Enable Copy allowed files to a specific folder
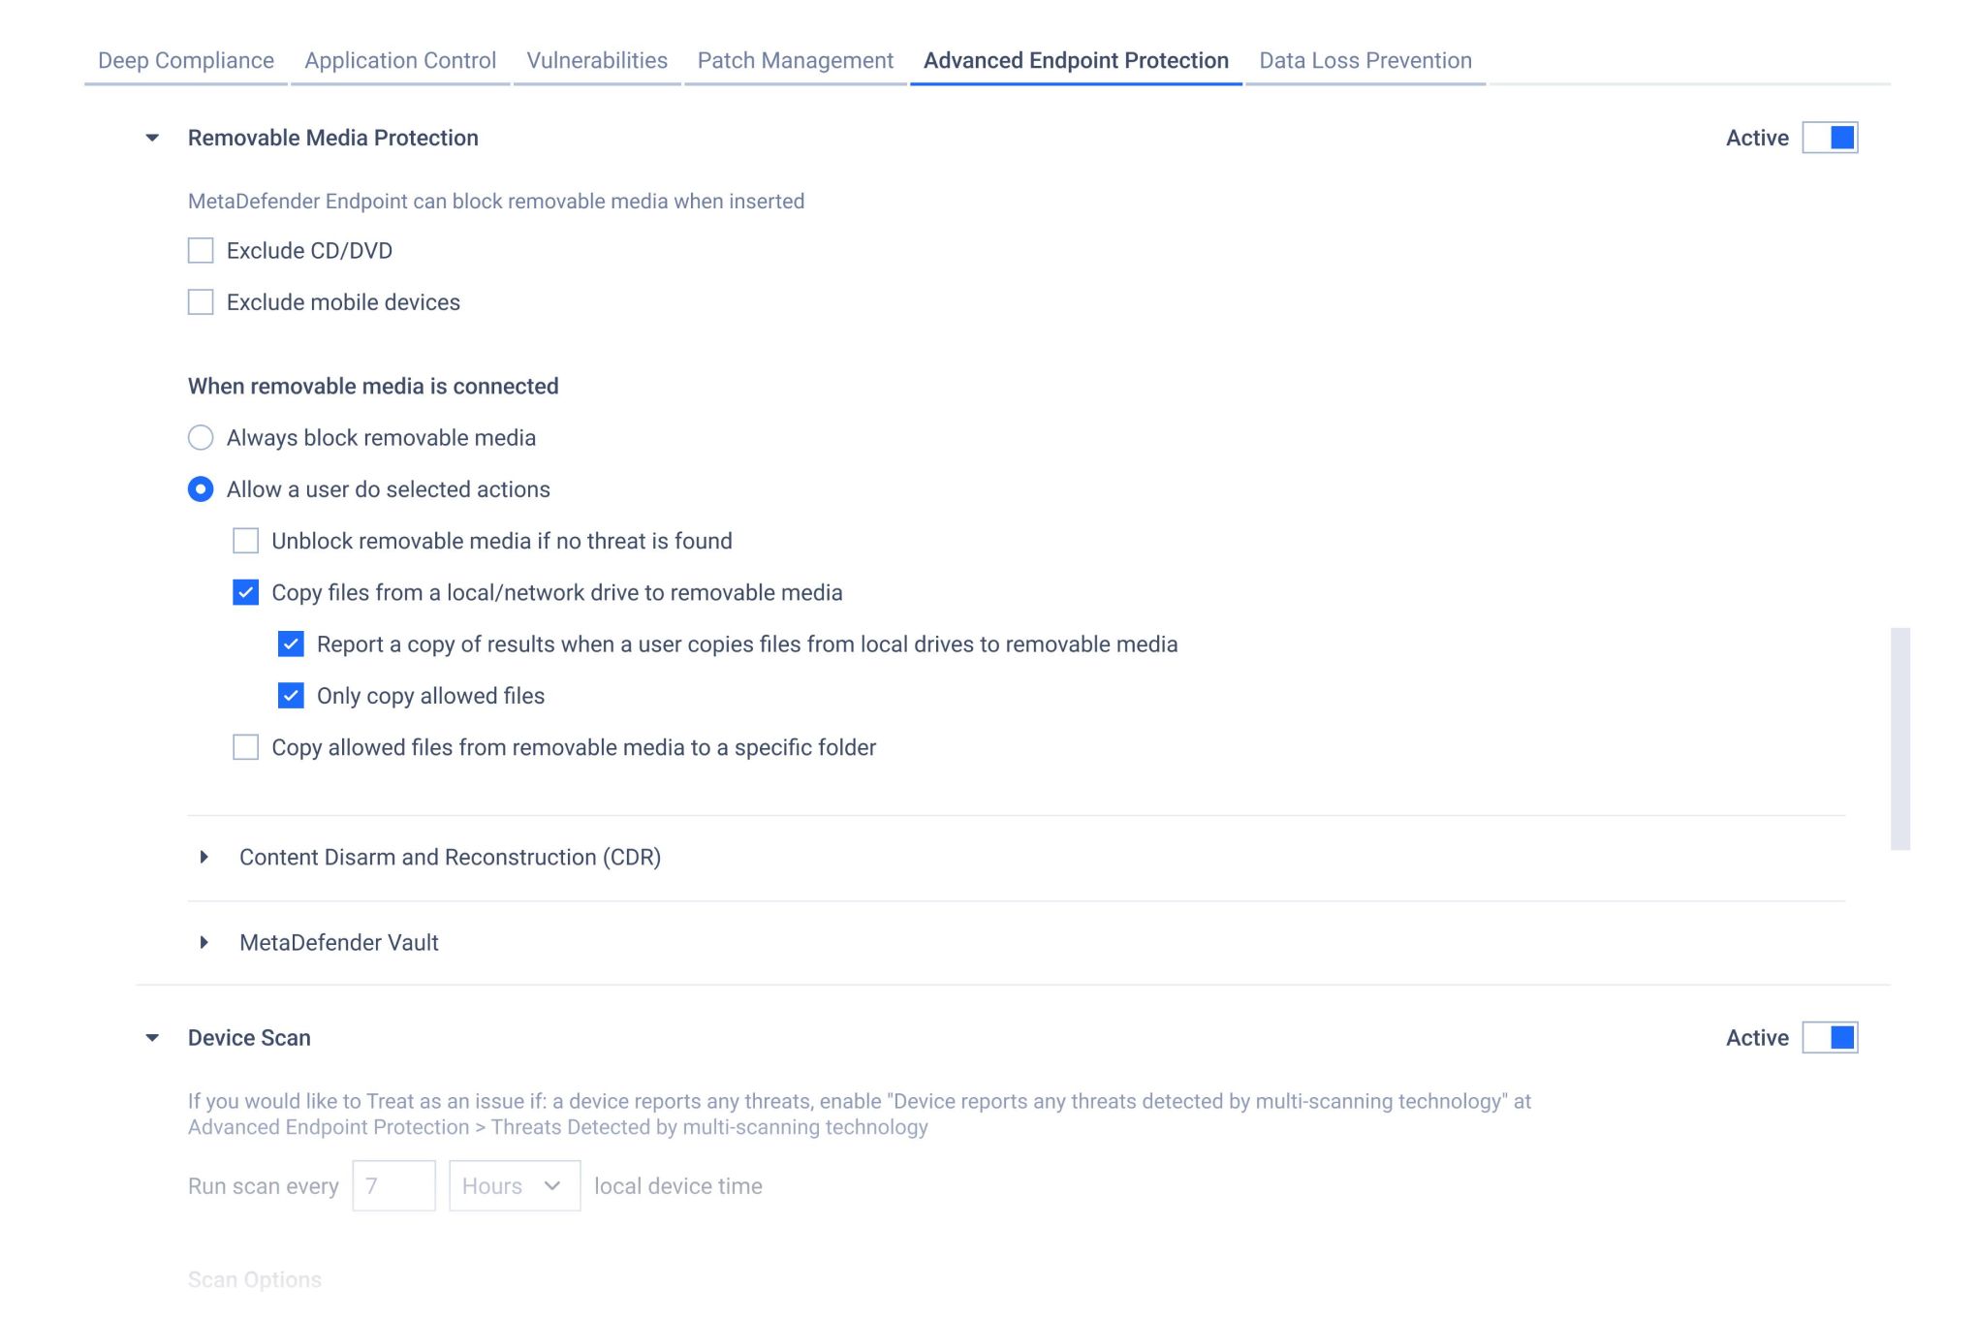Screen dimensions: 1977x1319 tap(246, 747)
